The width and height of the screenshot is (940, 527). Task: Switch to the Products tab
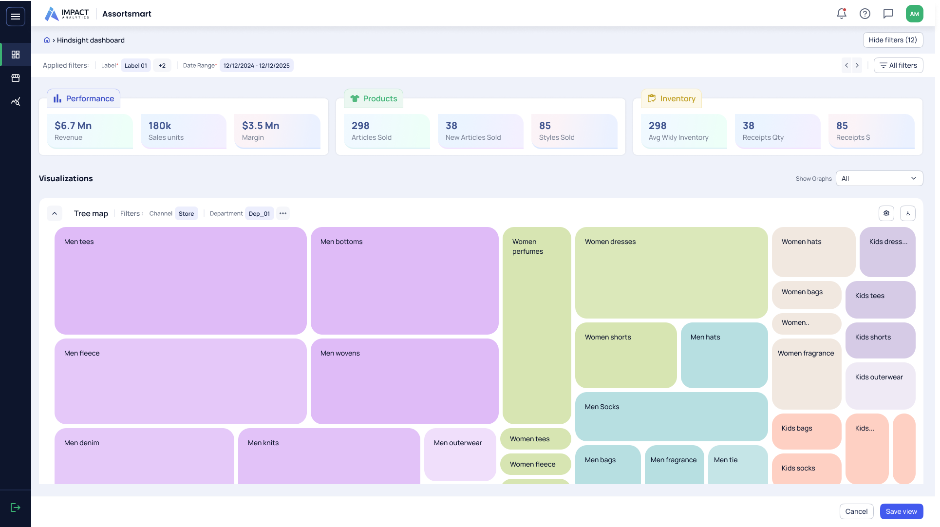pos(374,98)
